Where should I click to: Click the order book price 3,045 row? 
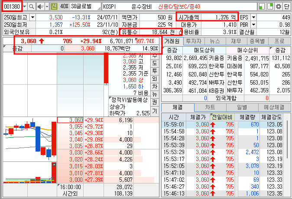click(x=108, y=133)
